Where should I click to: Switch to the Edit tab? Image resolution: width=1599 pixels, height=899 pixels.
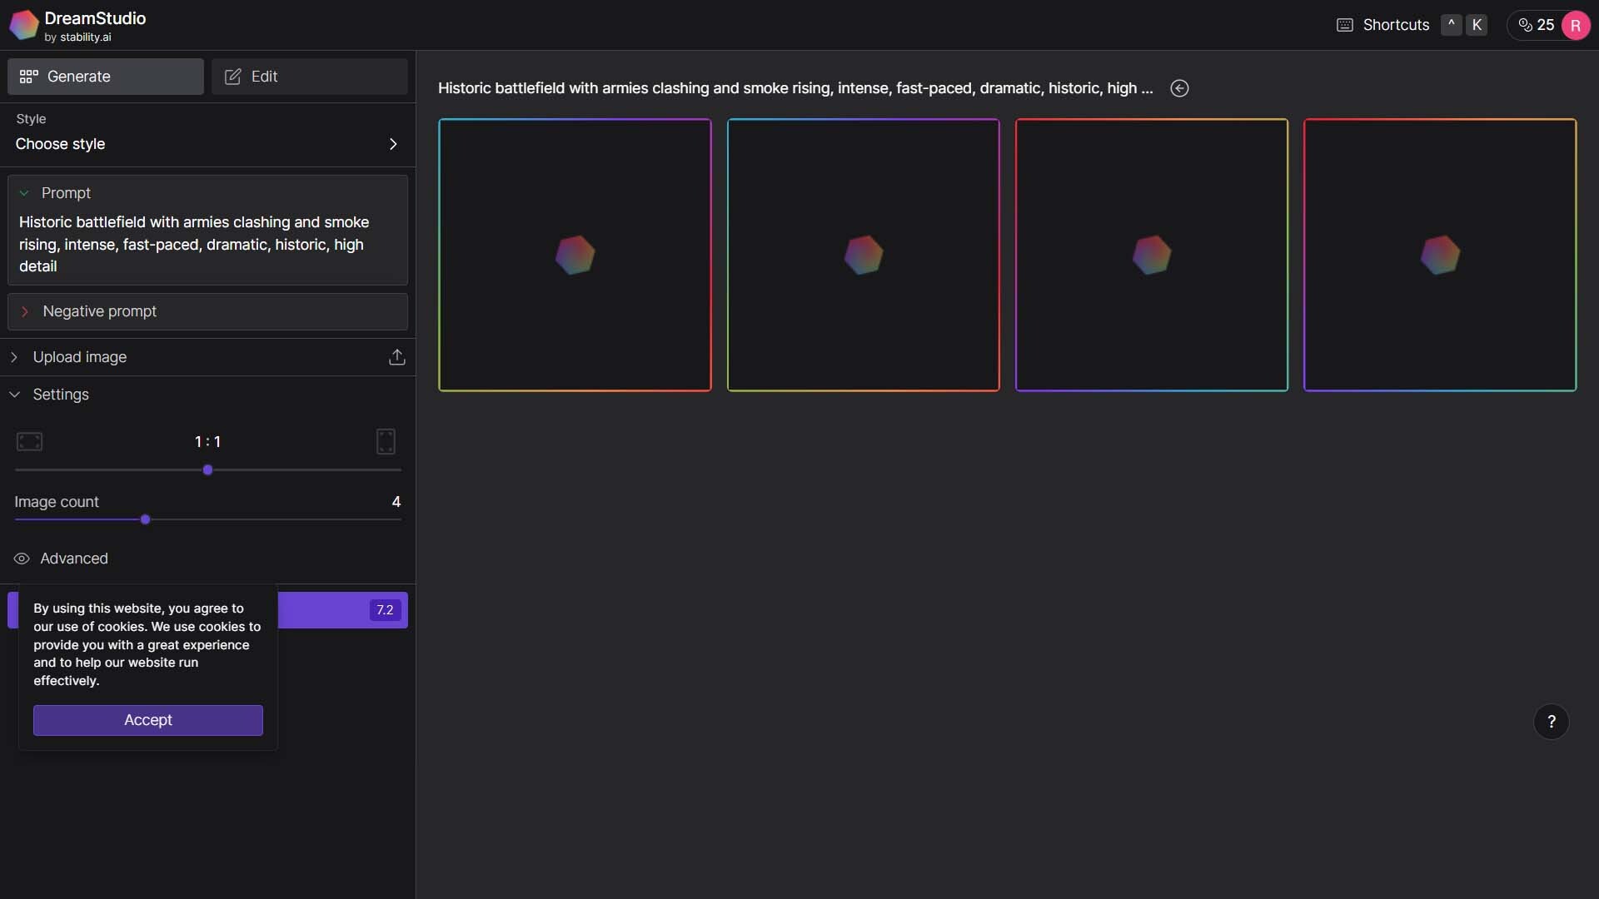click(x=309, y=77)
